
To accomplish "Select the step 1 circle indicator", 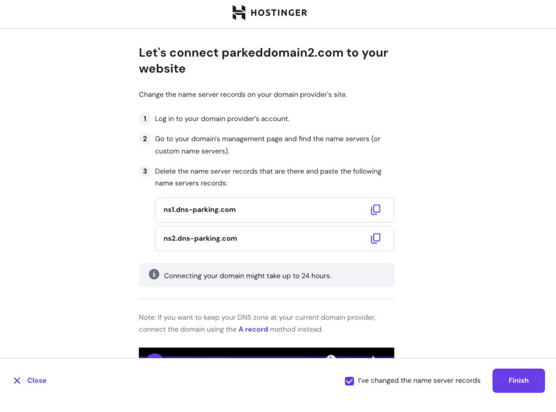I will (x=144, y=118).
